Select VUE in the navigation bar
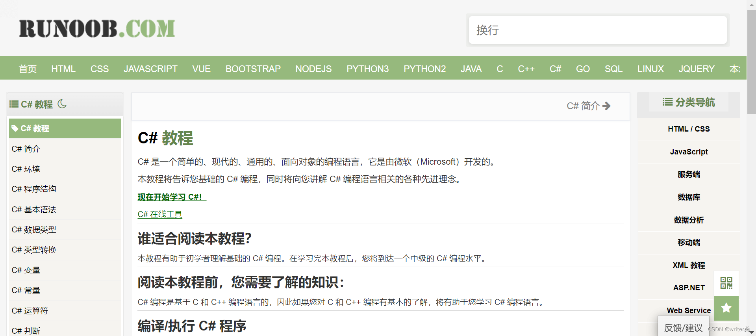The width and height of the screenshot is (756, 336). pyautogui.click(x=201, y=69)
